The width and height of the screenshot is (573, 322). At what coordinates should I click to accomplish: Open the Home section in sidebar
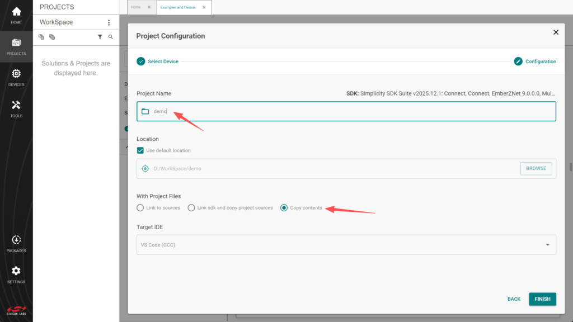click(x=16, y=15)
